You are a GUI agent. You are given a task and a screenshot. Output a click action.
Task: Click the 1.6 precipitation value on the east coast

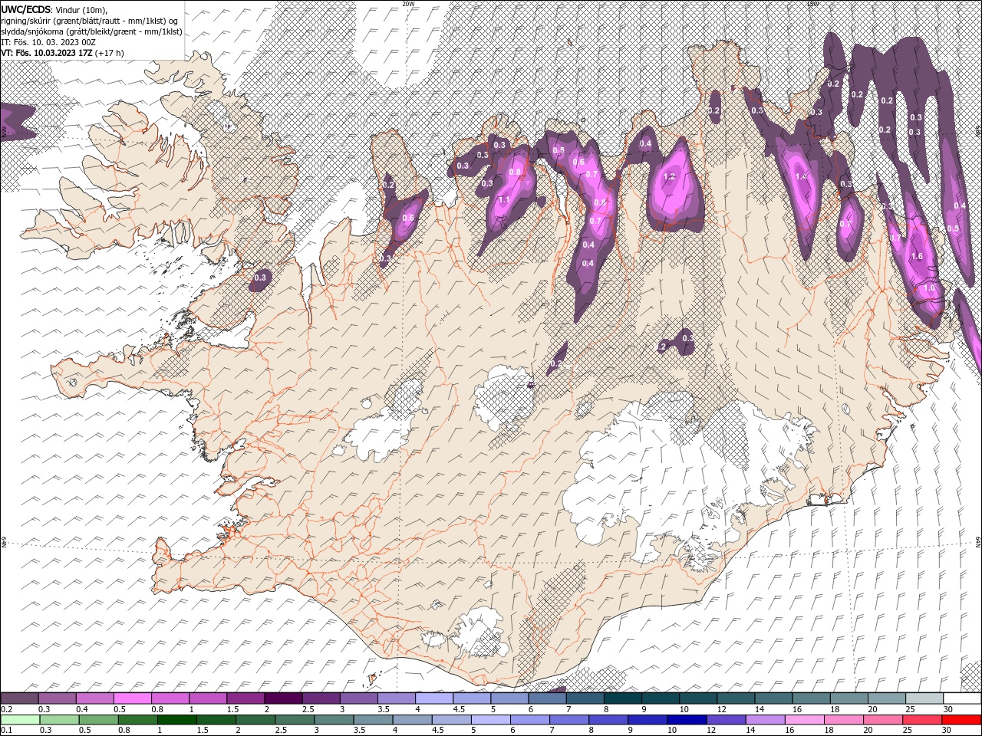(916, 257)
